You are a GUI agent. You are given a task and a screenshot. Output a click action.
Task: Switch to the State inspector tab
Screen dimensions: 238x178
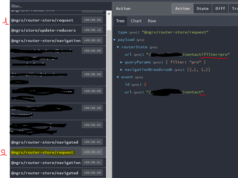point(202,8)
